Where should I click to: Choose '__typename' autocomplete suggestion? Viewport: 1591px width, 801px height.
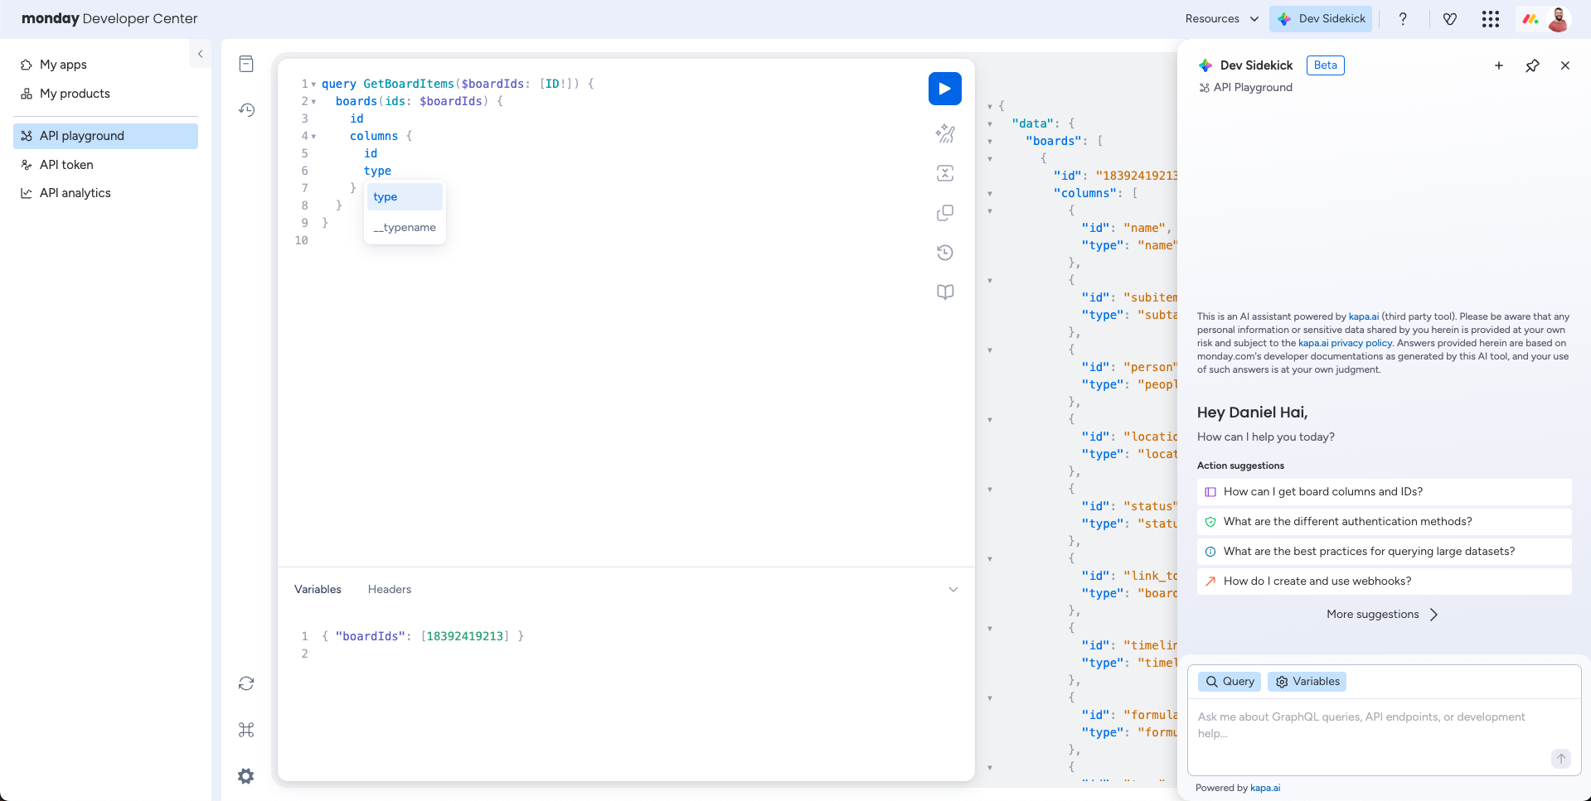pos(405,228)
